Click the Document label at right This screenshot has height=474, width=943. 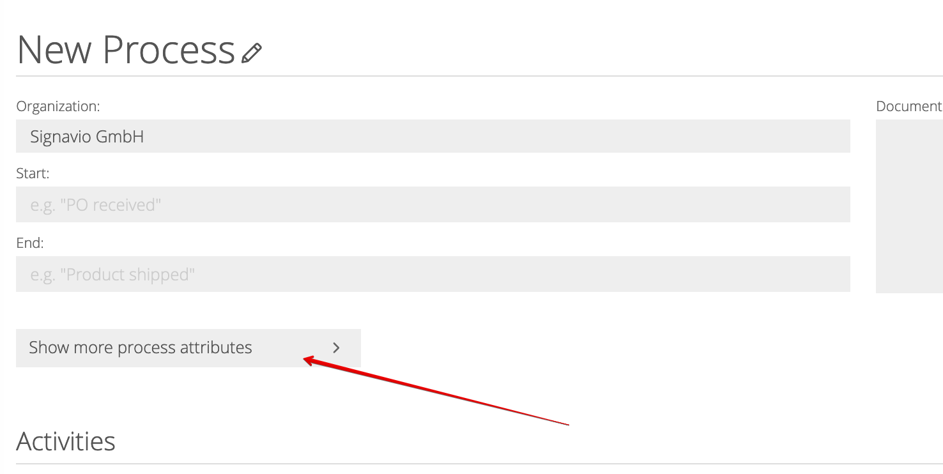[909, 106]
